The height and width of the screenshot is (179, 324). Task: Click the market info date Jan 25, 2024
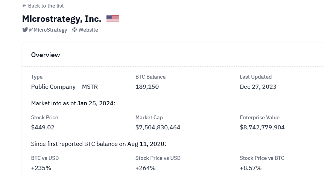pyautogui.click(x=96, y=103)
